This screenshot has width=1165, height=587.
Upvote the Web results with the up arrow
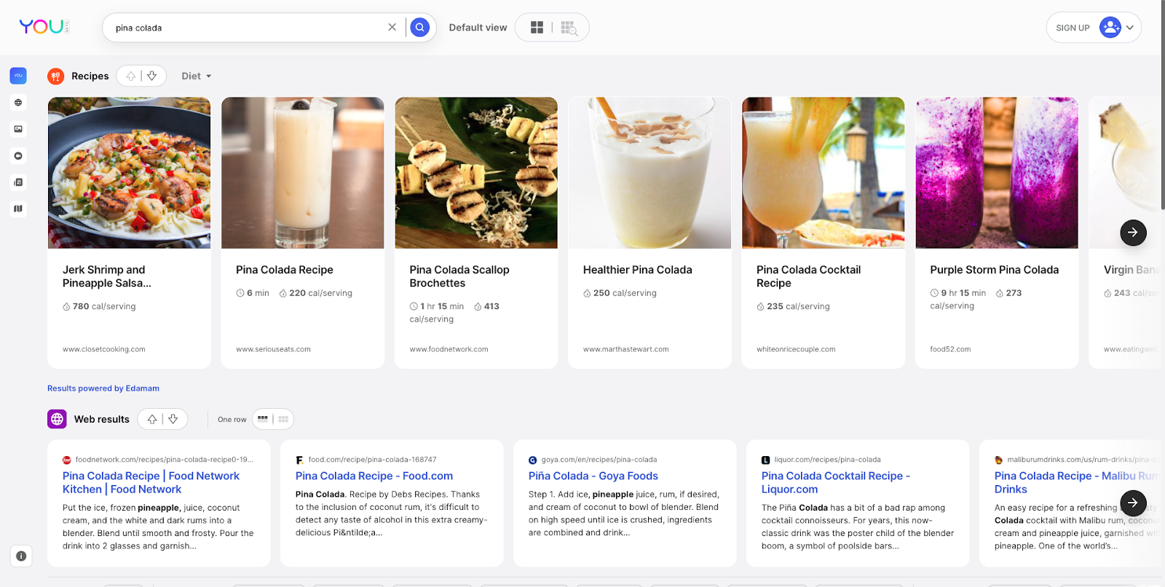click(x=152, y=419)
